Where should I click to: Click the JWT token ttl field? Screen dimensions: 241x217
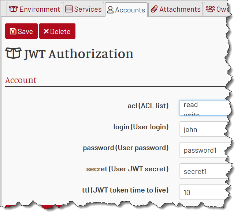[204, 192]
